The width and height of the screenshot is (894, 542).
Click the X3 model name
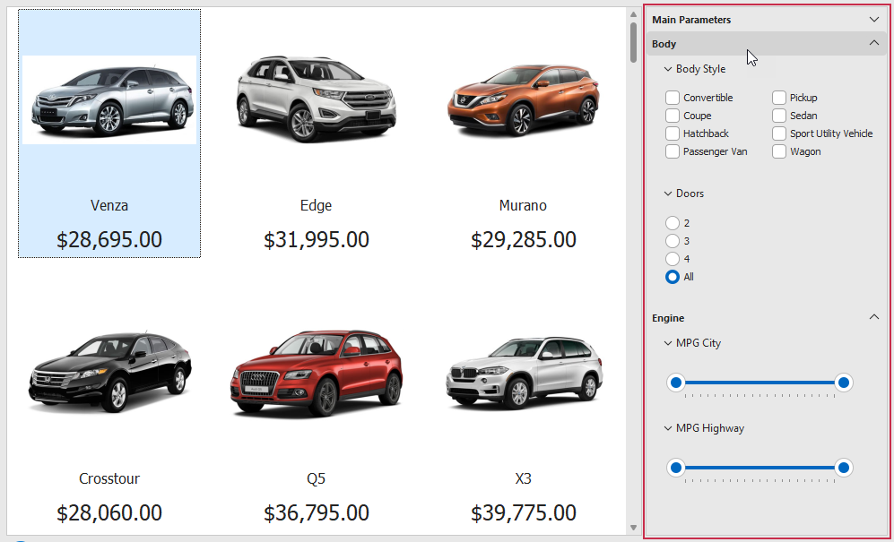(x=524, y=478)
